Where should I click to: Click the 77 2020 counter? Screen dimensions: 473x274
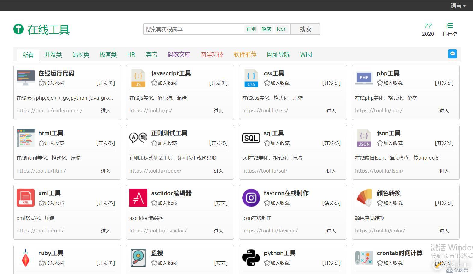428,30
